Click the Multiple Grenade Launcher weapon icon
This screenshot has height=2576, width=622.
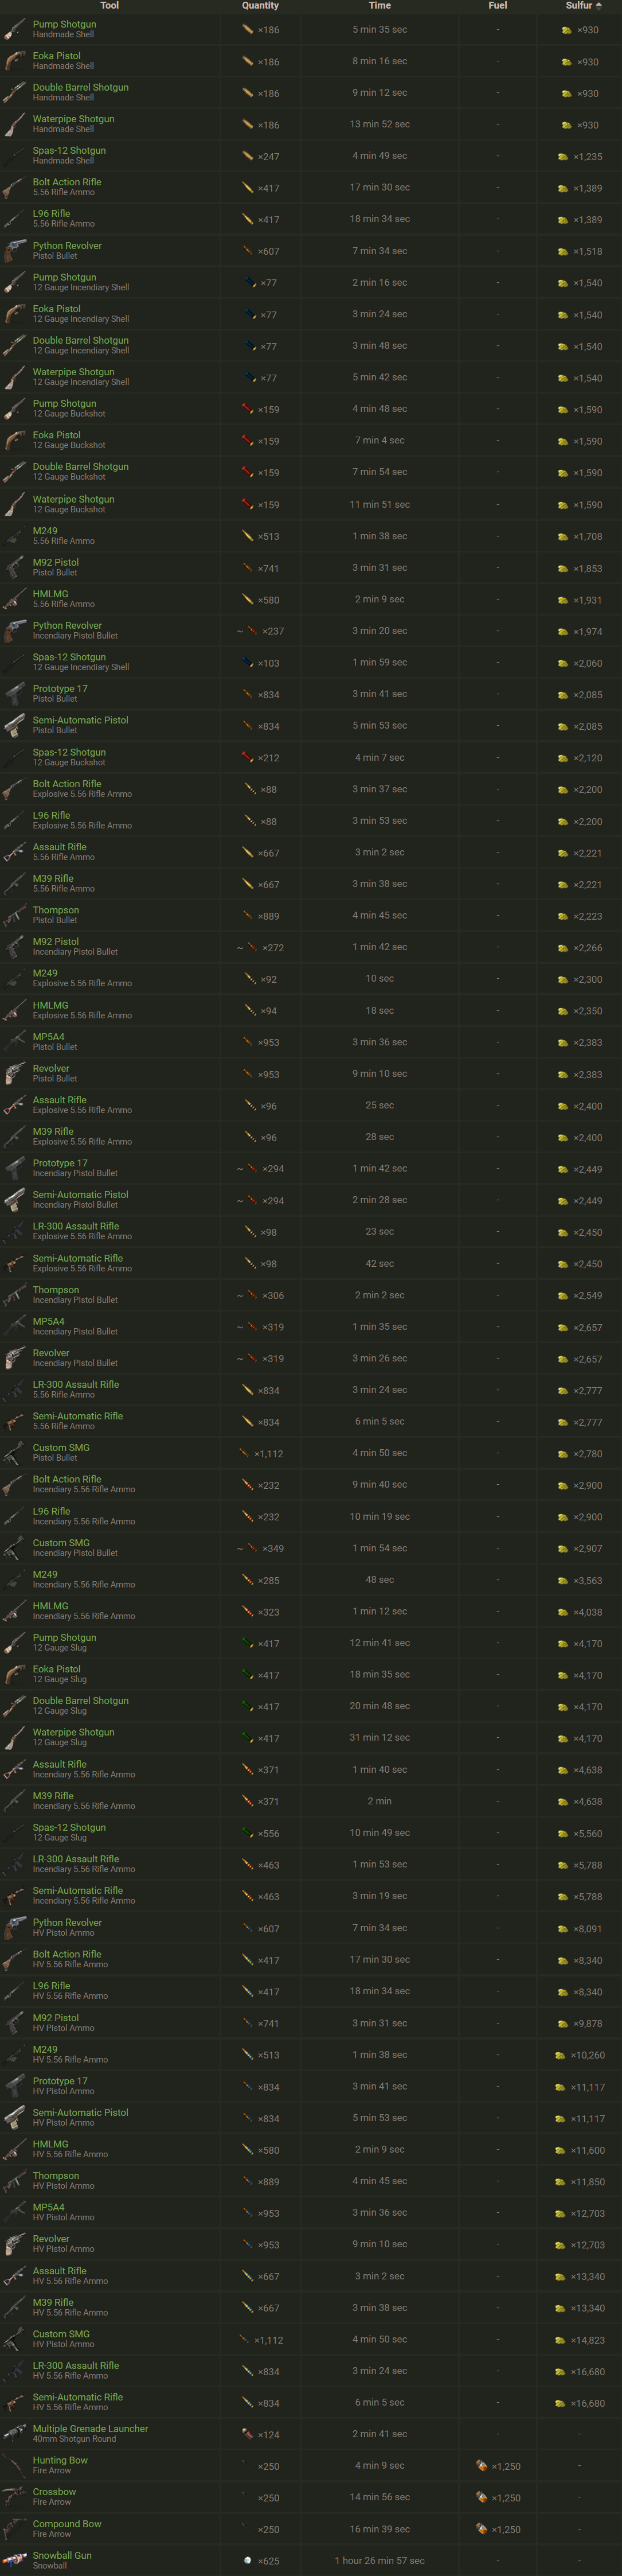pos(14,2434)
